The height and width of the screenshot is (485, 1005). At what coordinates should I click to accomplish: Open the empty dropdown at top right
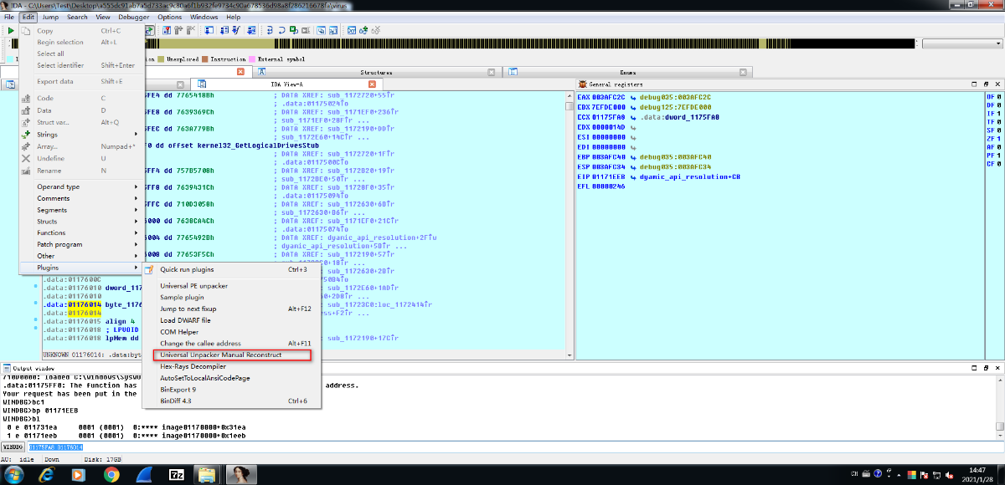click(x=961, y=43)
